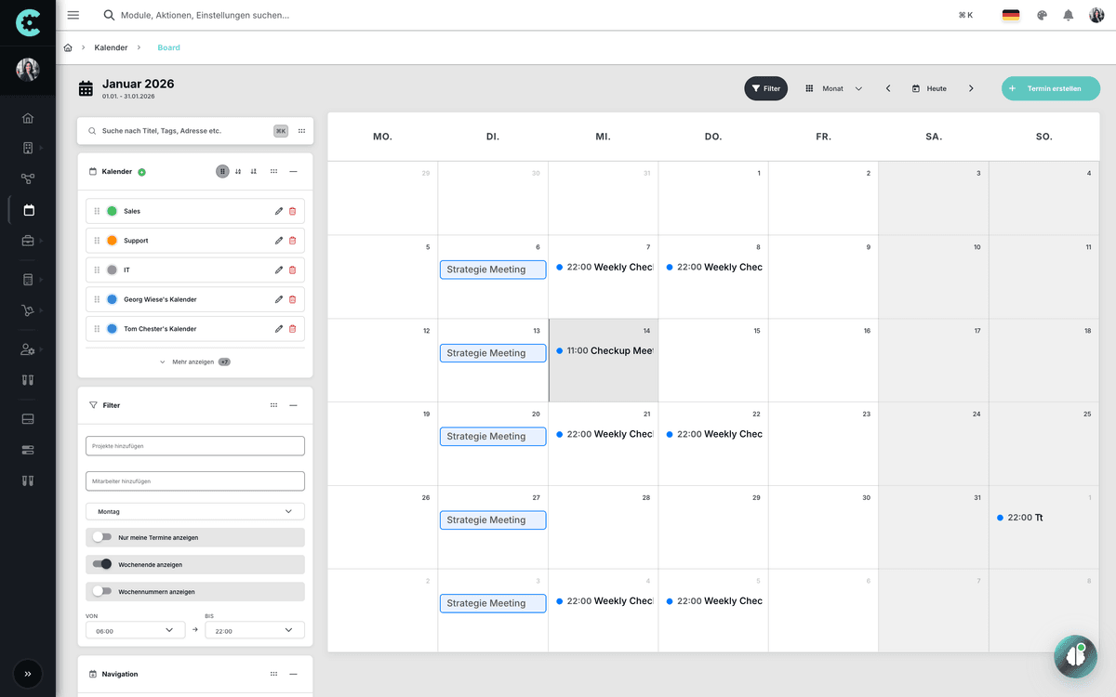The width and height of the screenshot is (1116, 697).
Task: Open the notifications bell icon in the topbar
Action: [1068, 15]
